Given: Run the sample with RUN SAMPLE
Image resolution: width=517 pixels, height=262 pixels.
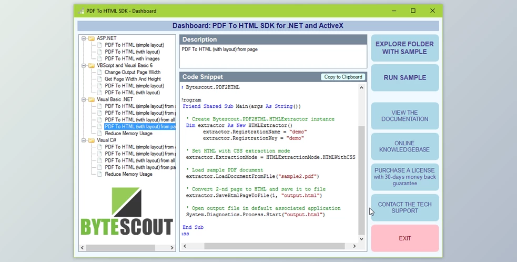Looking at the screenshot, I should point(405,77).
